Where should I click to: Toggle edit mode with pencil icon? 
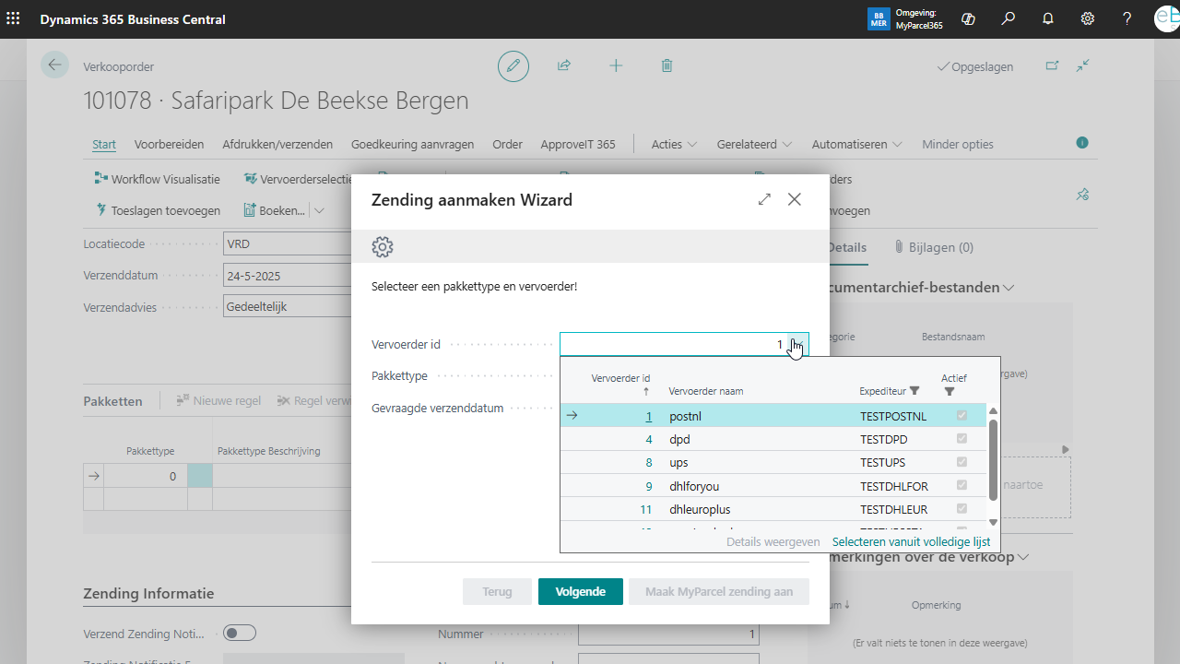513,65
